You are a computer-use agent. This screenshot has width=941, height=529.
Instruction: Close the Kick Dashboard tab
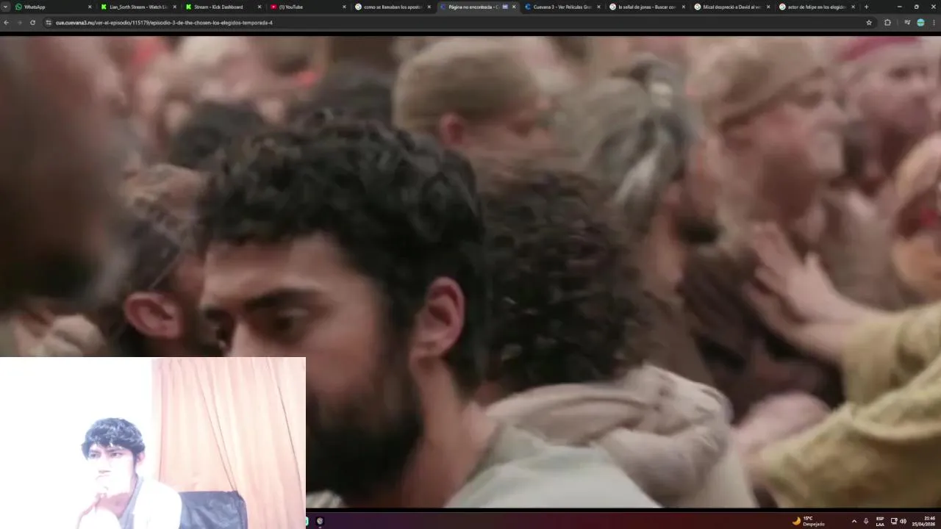[x=260, y=7]
